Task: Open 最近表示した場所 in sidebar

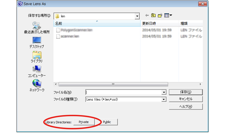Action: click(x=37, y=28)
